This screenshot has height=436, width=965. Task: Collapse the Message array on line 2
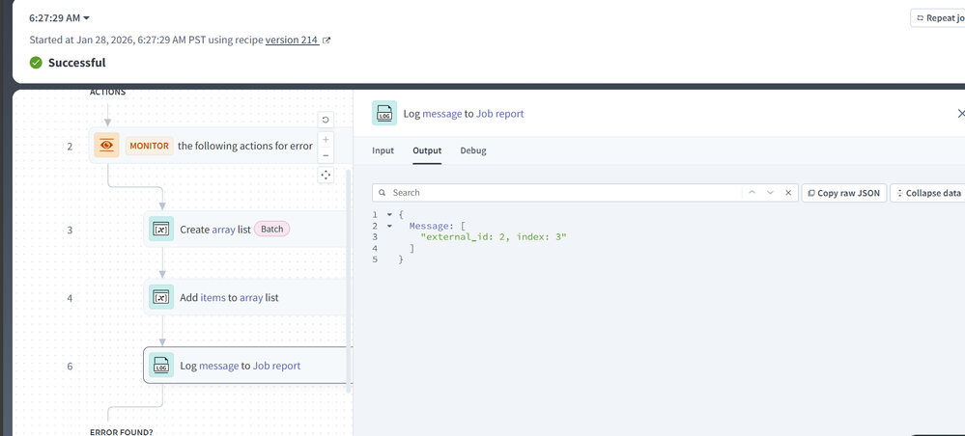[389, 226]
